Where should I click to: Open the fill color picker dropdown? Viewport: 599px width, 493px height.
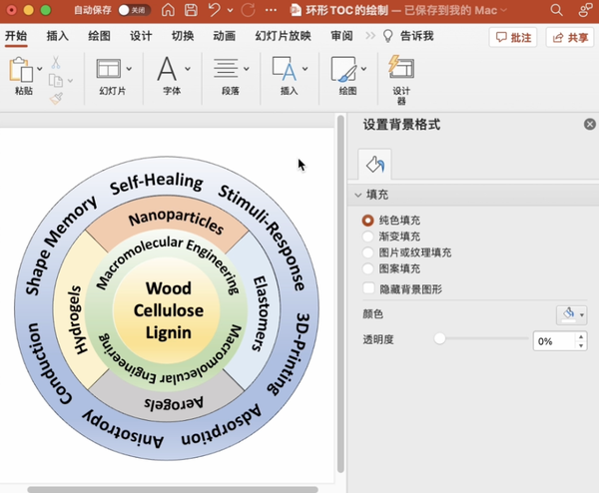pyautogui.click(x=571, y=315)
